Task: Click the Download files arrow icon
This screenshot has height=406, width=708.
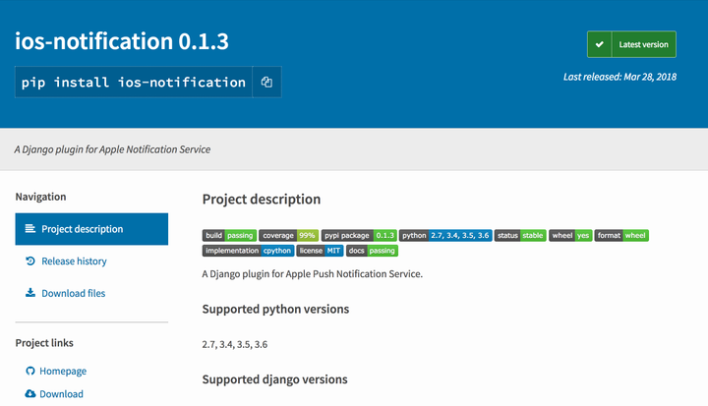Action: (30, 293)
